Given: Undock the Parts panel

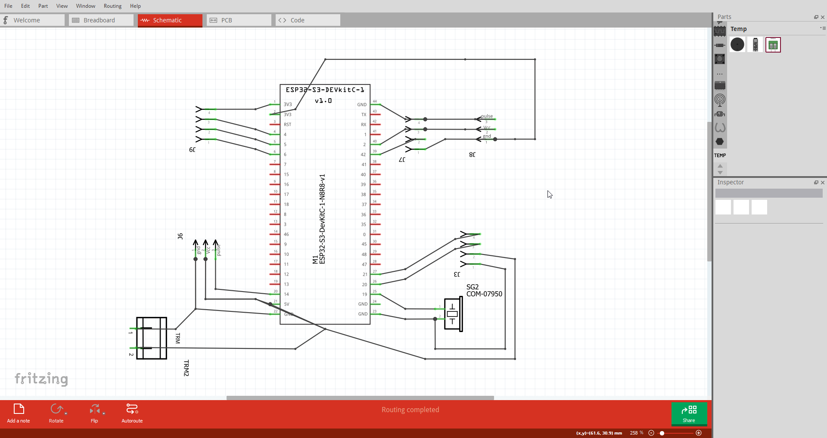Looking at the screenshot, I should (x=816, y=17).
